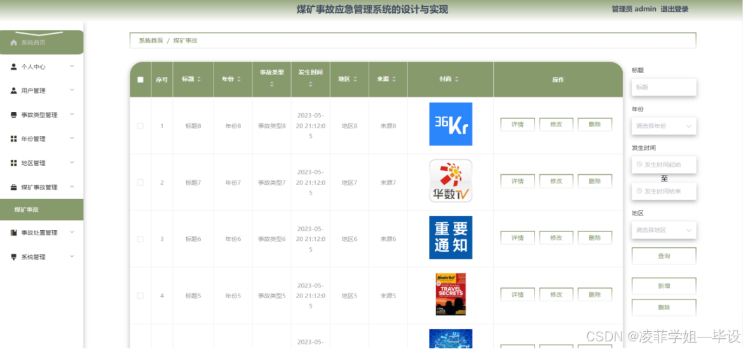The image size is (743, 349).
Task: Click the user icon beside 用户管理
Action: (13, 91)
